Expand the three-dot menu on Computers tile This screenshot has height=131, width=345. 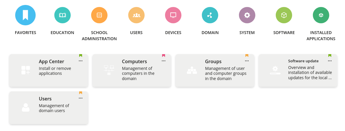(164, 61)
